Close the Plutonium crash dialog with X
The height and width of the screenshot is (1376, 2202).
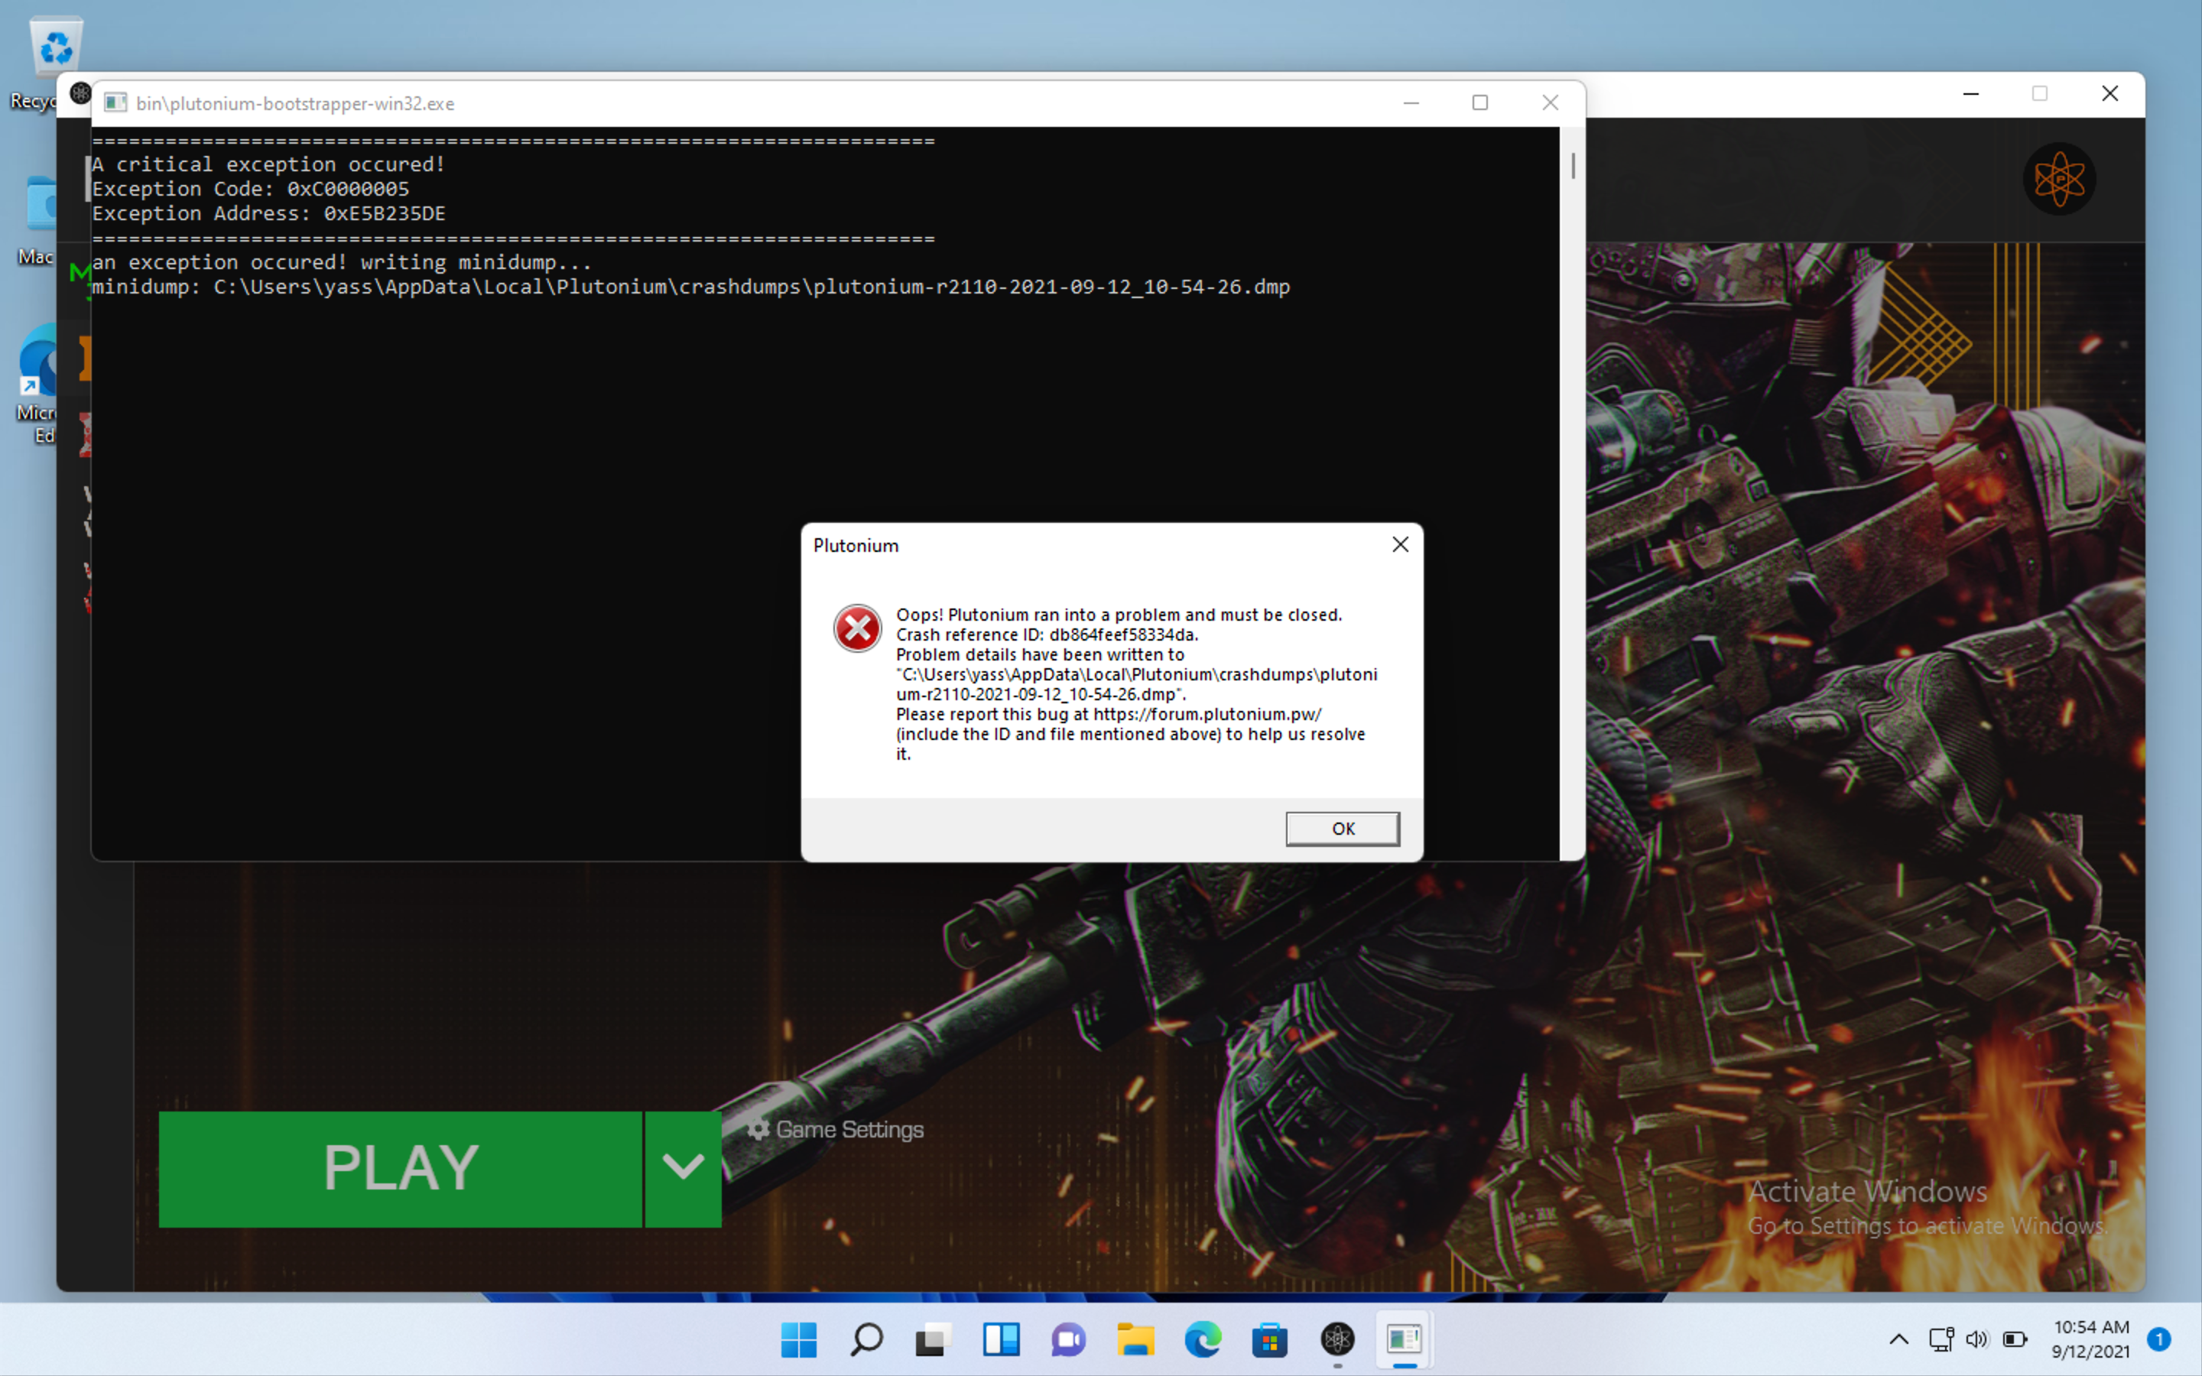click(1401, 544)
